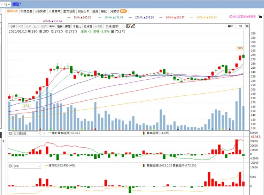Toggle the 主力 overlay button
This screenshot has width=264, height=195.
point(36,26)
